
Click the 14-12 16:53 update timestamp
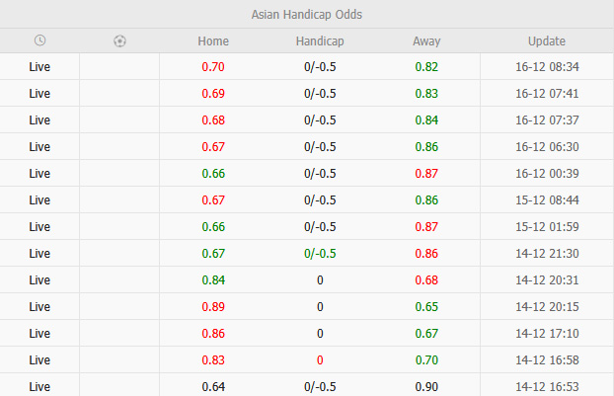pyautogui.click(x=547, y=386)
